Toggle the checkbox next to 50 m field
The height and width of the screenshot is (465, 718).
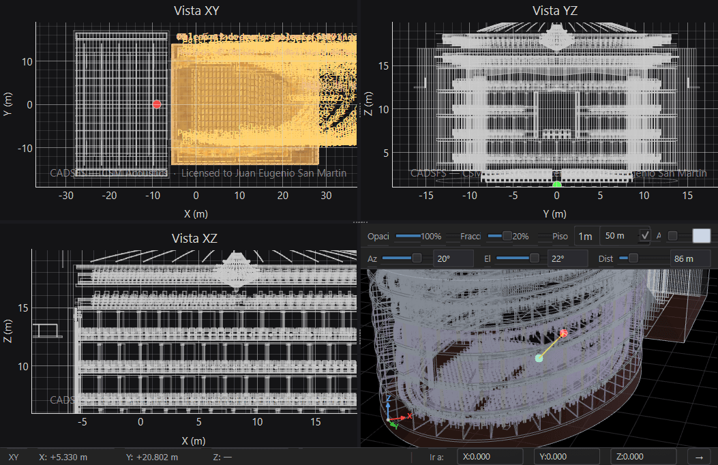(645, 236)
